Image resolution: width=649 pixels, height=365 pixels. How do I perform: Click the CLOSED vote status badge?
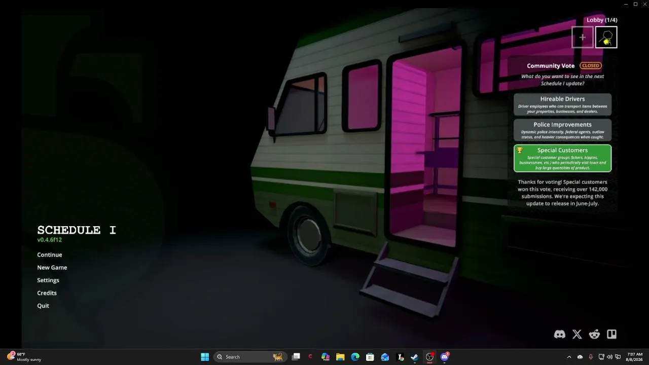click(x=591, y=66)
